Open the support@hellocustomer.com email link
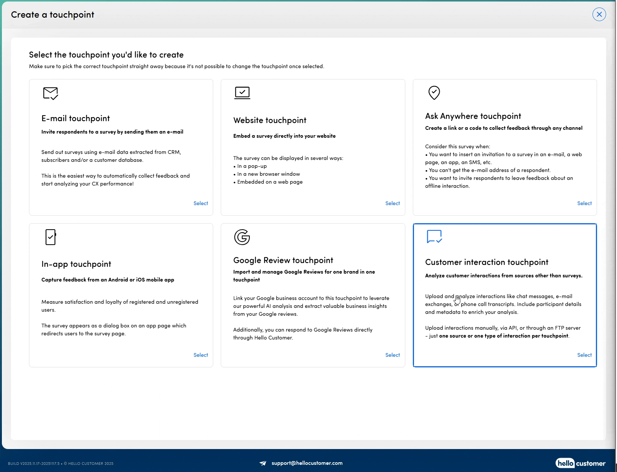Screen dimensions: 617x472 (x=307, y=463)
